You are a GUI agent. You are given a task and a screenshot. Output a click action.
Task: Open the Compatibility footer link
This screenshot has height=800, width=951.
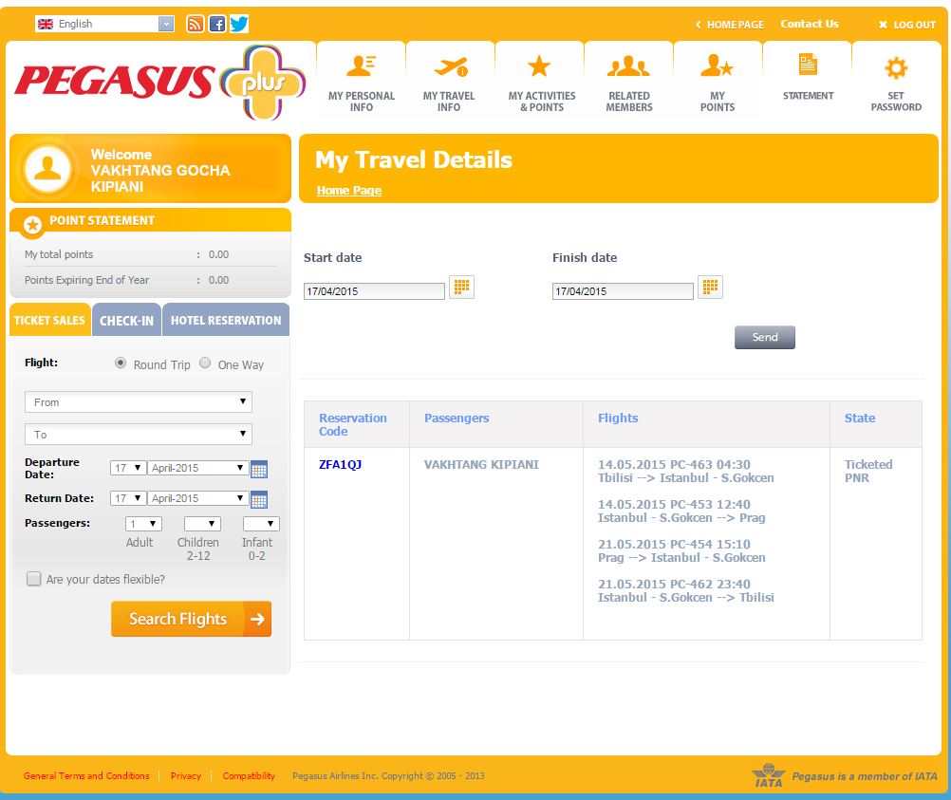pos(249,775)
